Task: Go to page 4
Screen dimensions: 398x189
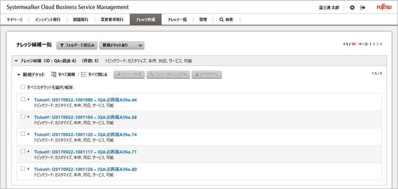Action: 381,44
